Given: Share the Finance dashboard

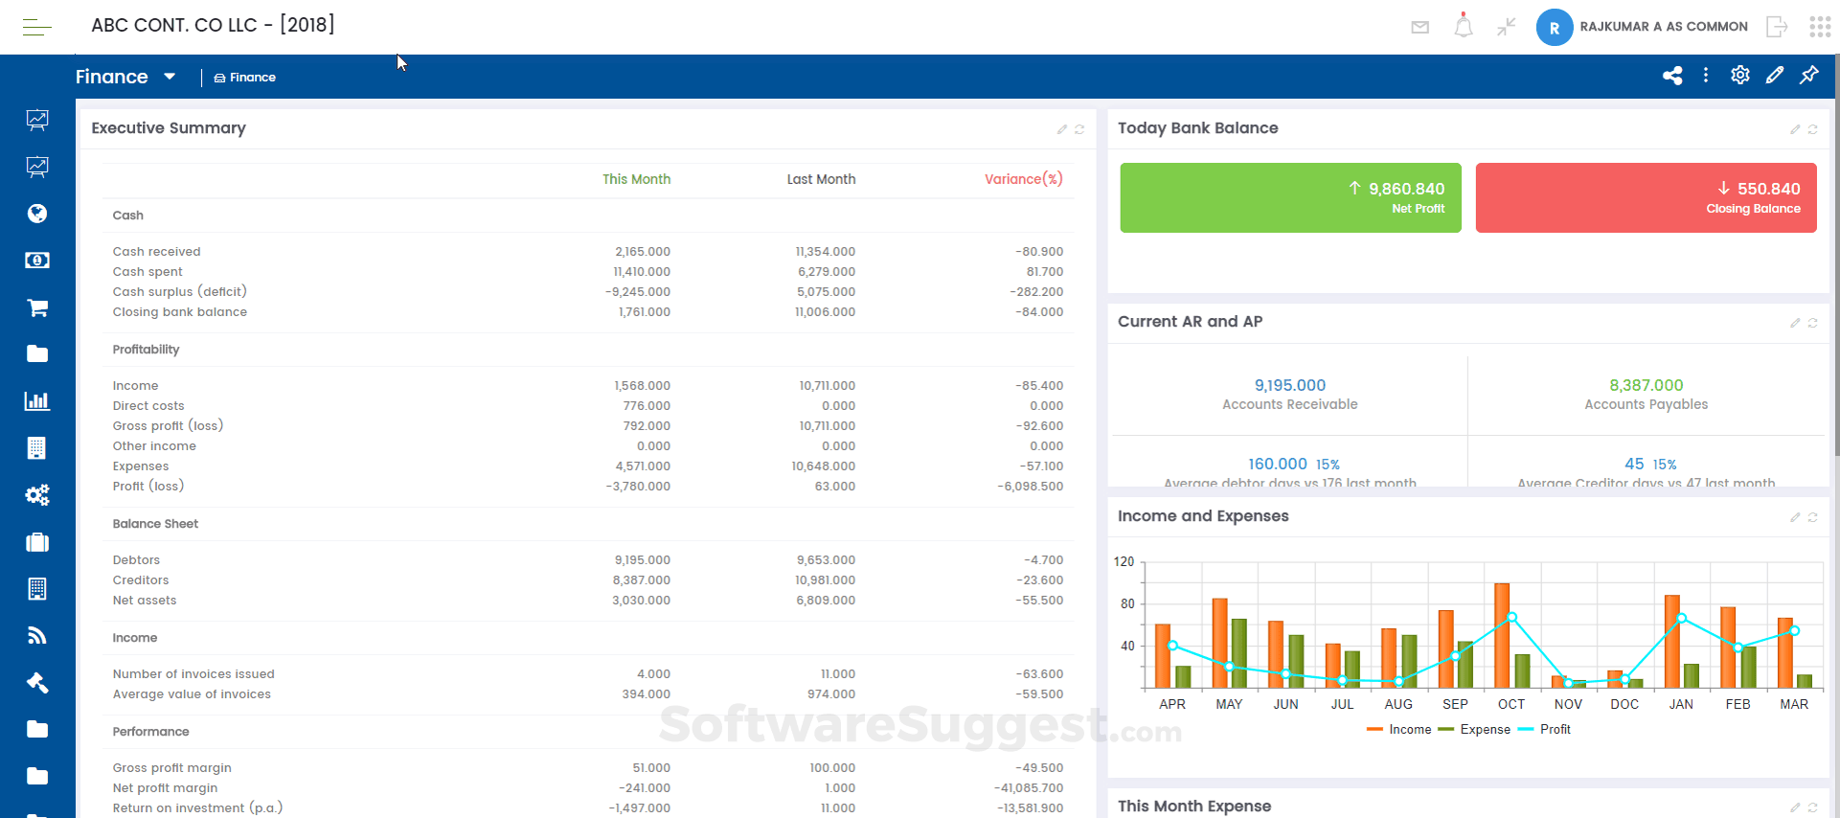Looking at the screenshot, I should (x=1672, y=76).
